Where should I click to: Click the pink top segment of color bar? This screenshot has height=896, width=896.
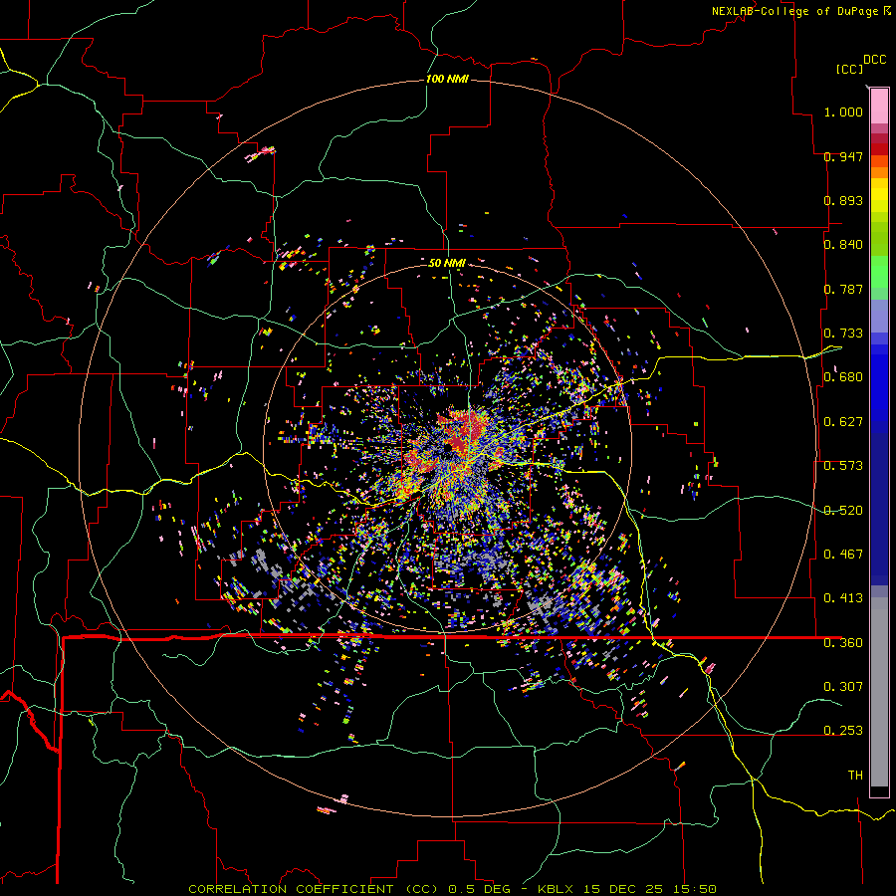(879, 107)
